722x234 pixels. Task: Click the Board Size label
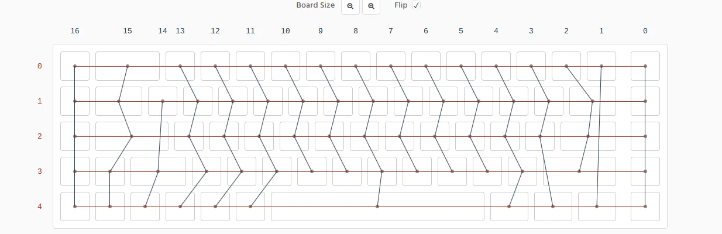(x=315, y=5)
